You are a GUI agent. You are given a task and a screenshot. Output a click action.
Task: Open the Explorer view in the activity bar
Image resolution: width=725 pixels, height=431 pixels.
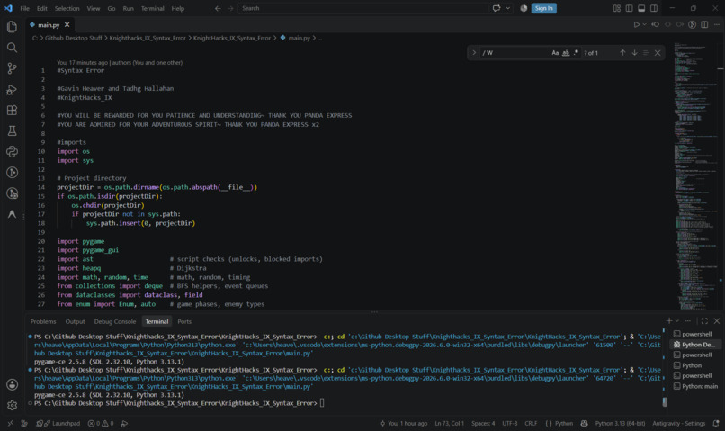(12, 27)
